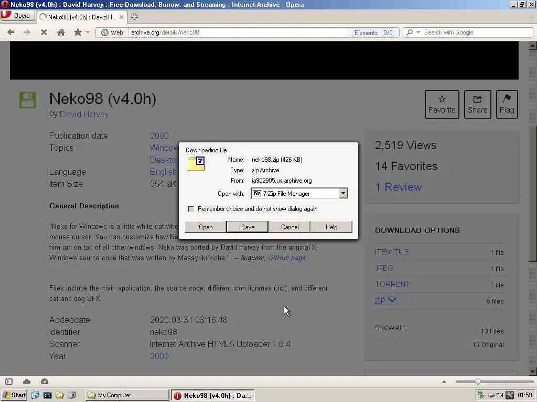Toggle the panel icon in status bar
The height and width of the screenshot is (402, 537).
pyautogui.click(x=9, y=382)
